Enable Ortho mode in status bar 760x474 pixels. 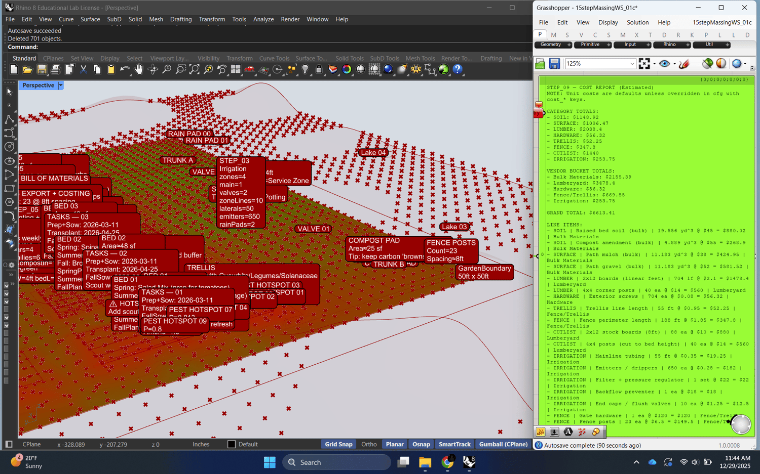[368, 444]
